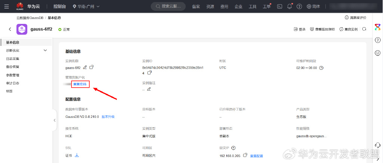Viewport: 383px width, 163px height.
Task: Open the 资源 menu
Action: [210, 7]
